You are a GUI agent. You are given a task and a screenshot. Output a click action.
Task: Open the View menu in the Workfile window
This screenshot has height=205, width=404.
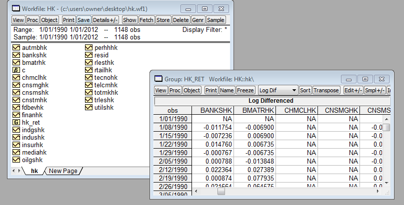pos(18,20)
